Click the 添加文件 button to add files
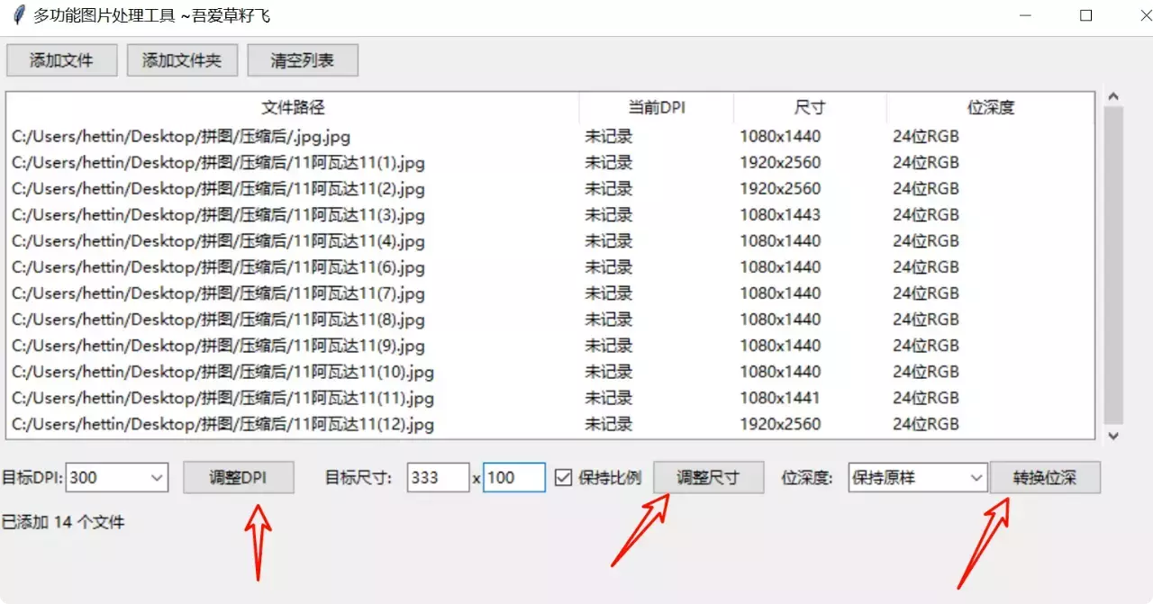The image size is (1153, 604). tap(61, 59)
